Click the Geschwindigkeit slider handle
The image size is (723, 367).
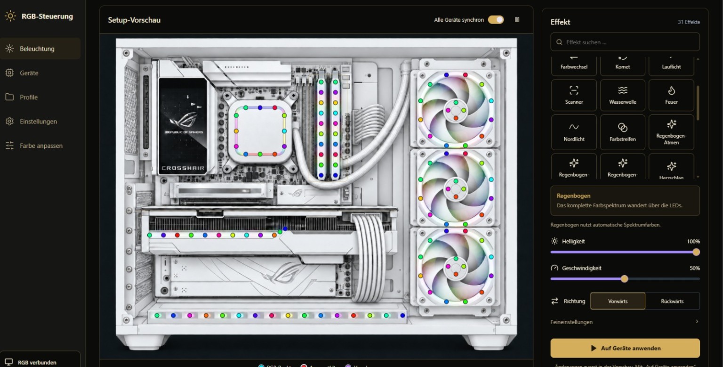tap(625, 279)
